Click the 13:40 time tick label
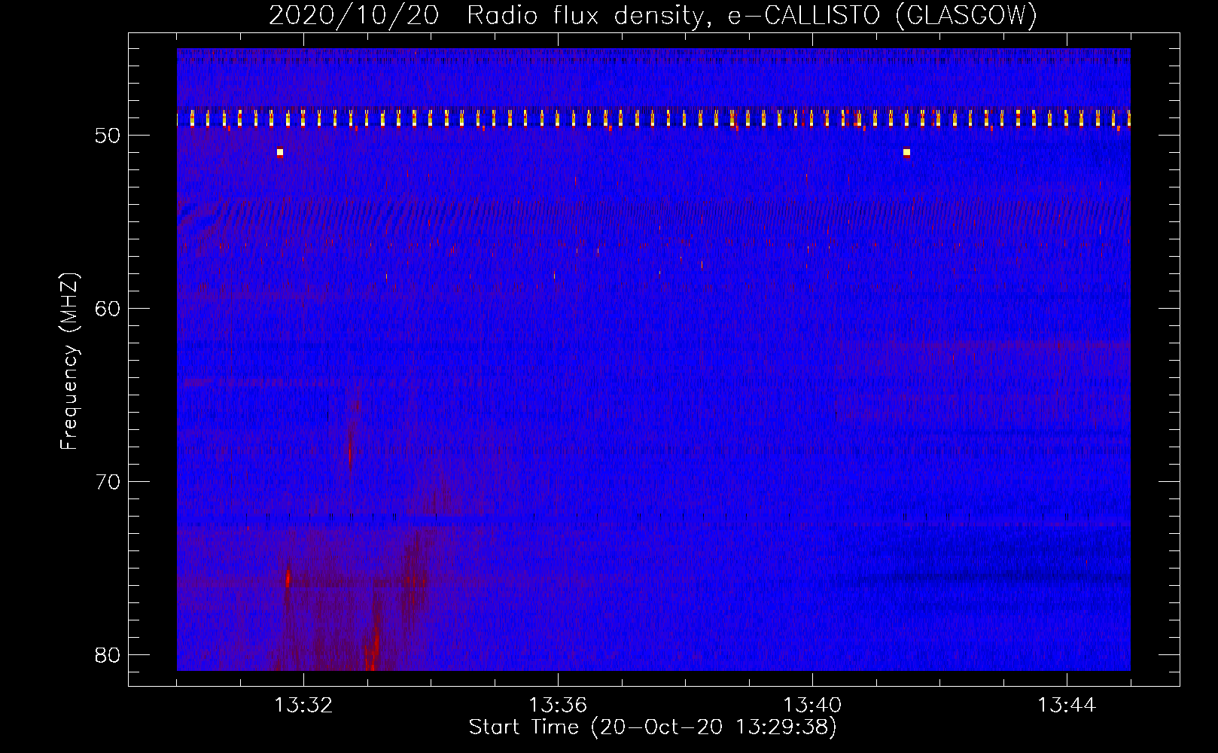The height and width of the screenshot is (753, 1218). [x=812, y=706]
